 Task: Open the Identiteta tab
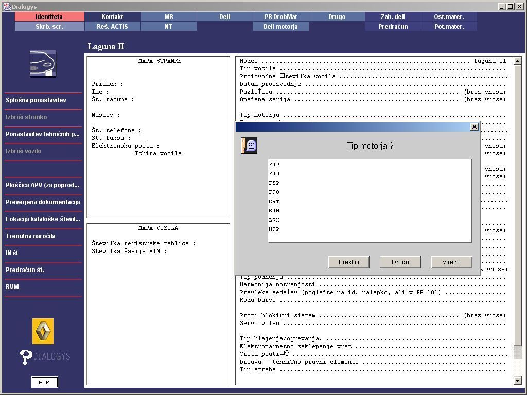(x=49, y=16)
